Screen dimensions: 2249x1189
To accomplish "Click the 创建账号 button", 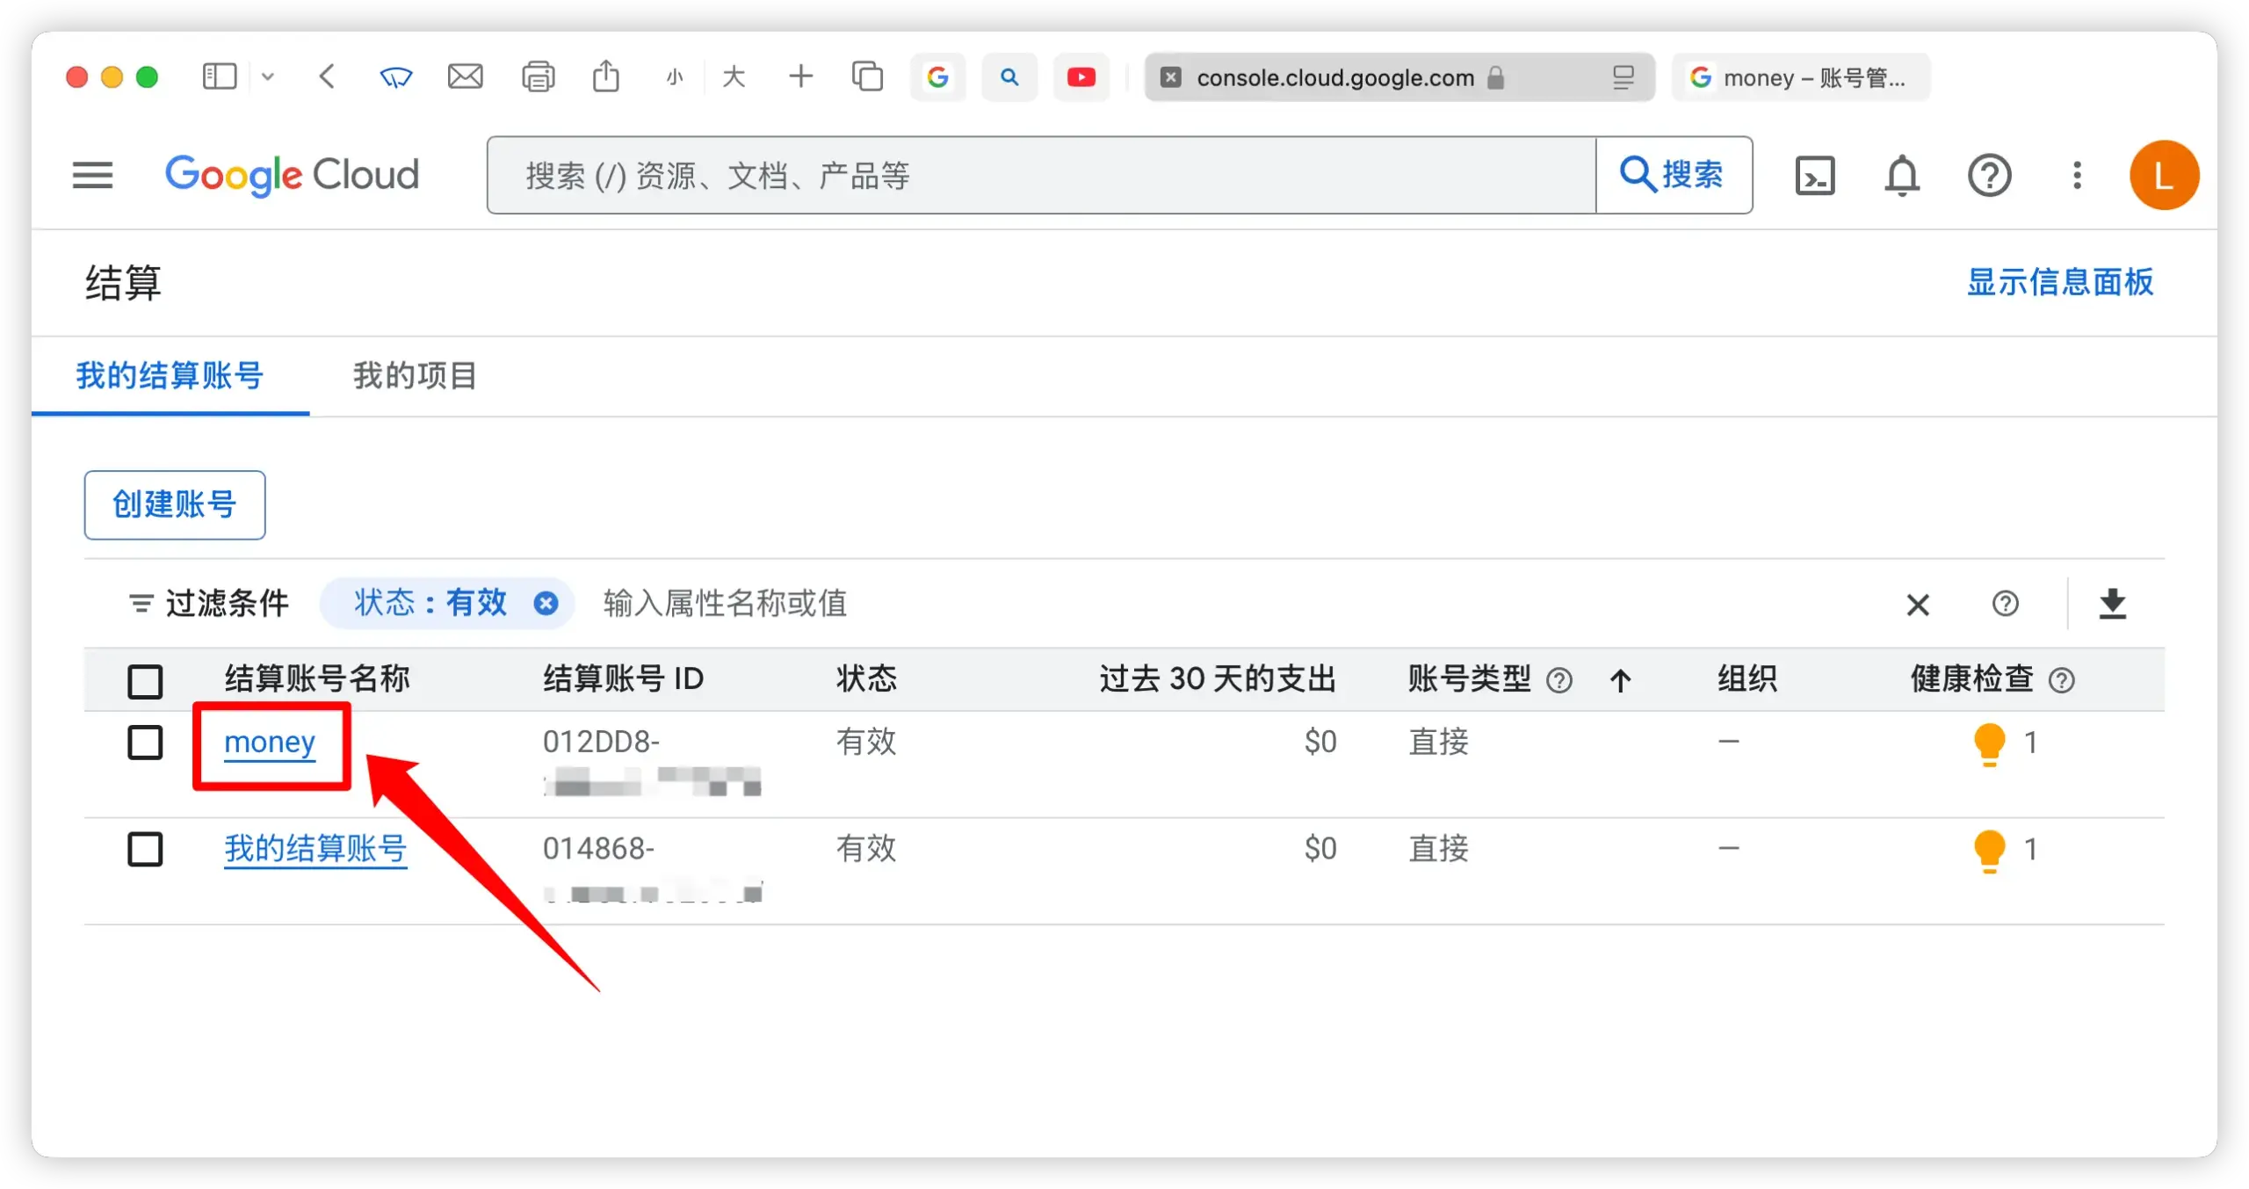I will coord(175,504).
